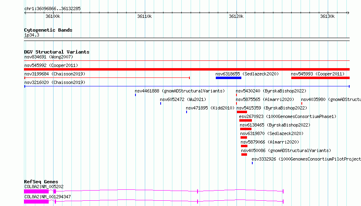Click the 36130k ruler tick label

coord(327,16)
